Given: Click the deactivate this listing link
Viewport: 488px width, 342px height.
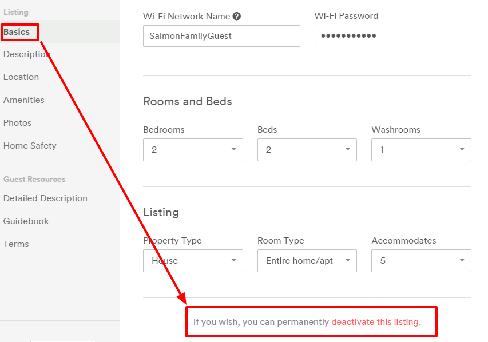Looking at the screenshot, I should coord(375,322).
